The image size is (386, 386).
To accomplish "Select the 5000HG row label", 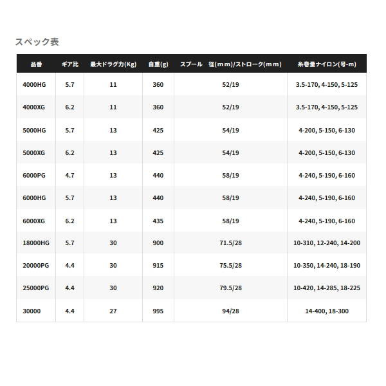I will [34, 130].
